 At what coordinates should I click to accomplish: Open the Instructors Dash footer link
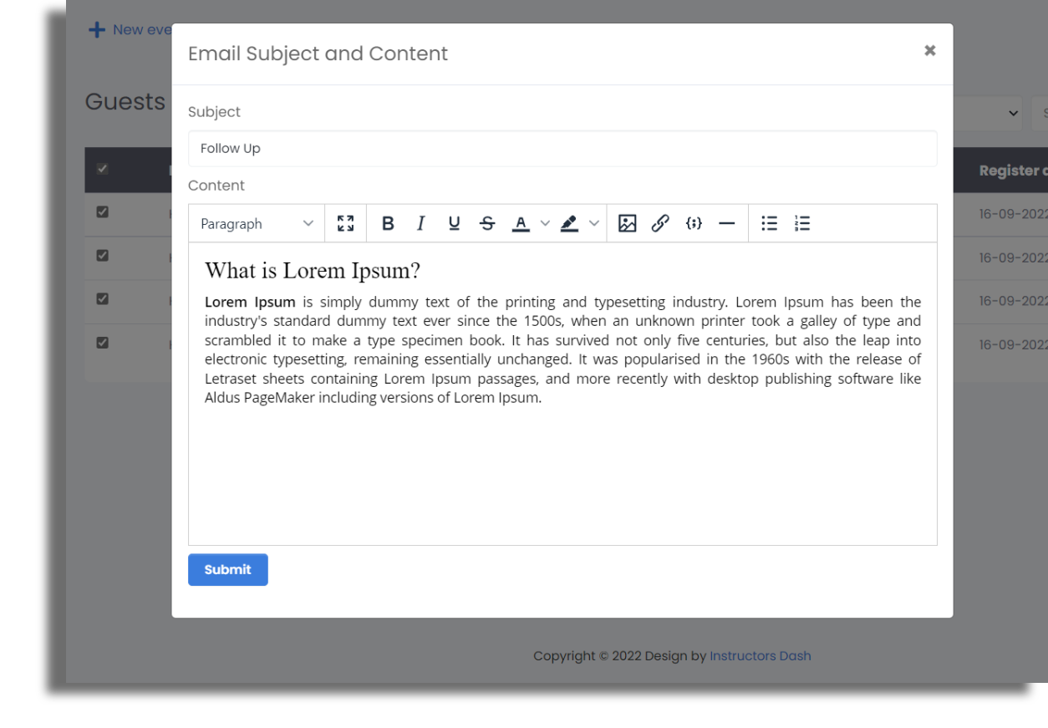760,656
